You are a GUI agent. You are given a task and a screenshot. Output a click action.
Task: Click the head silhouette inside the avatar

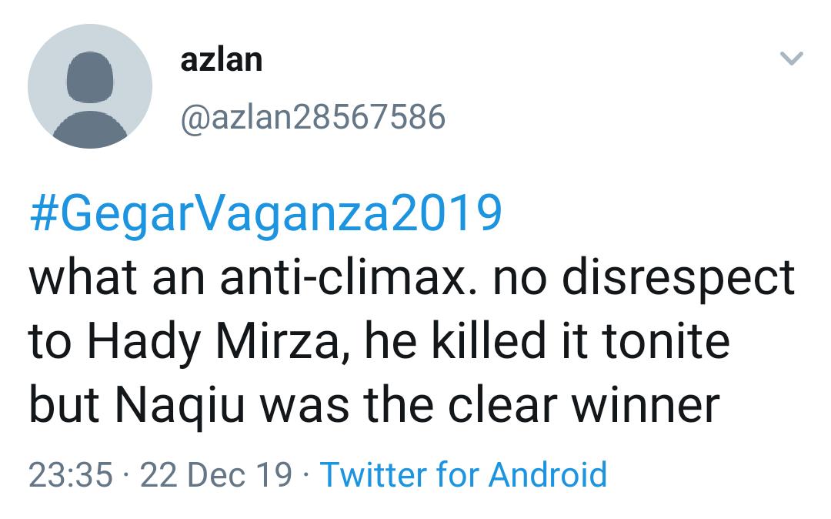point(90,78)
